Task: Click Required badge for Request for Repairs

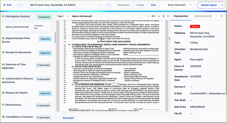Action: pos(45,93)
